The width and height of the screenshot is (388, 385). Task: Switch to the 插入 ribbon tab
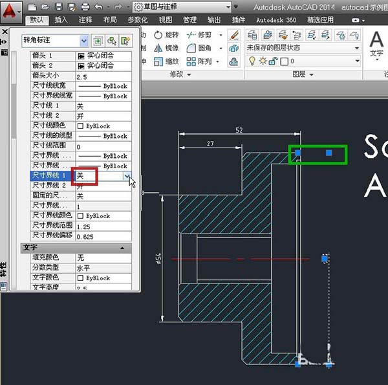(61, 20)
